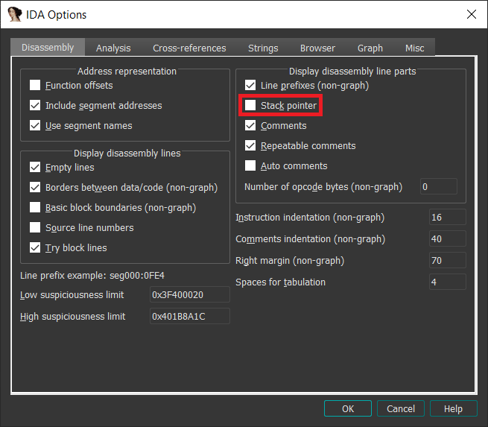This screenshot has width=488, height=427.
Task: Click the IDA application icon in title bar
Action: tap(15, 14)
